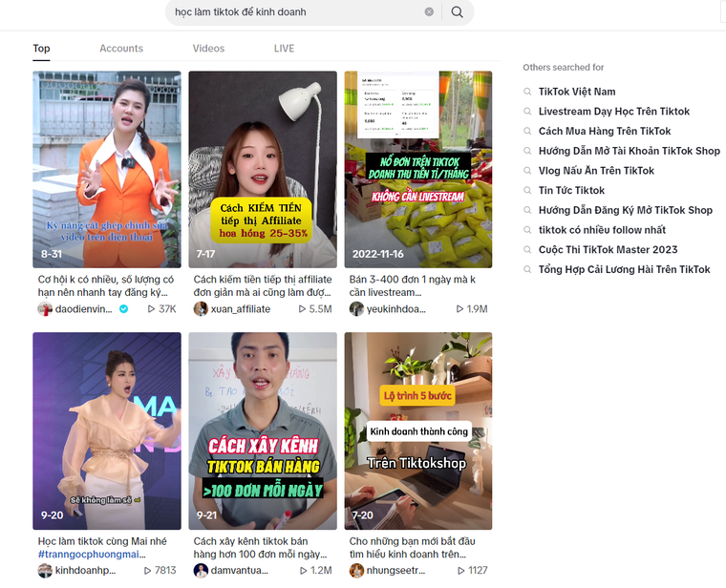Click the yeukinhdoa... profile avatar
This screenshot has width=726, height=588.
coord(356,309)
